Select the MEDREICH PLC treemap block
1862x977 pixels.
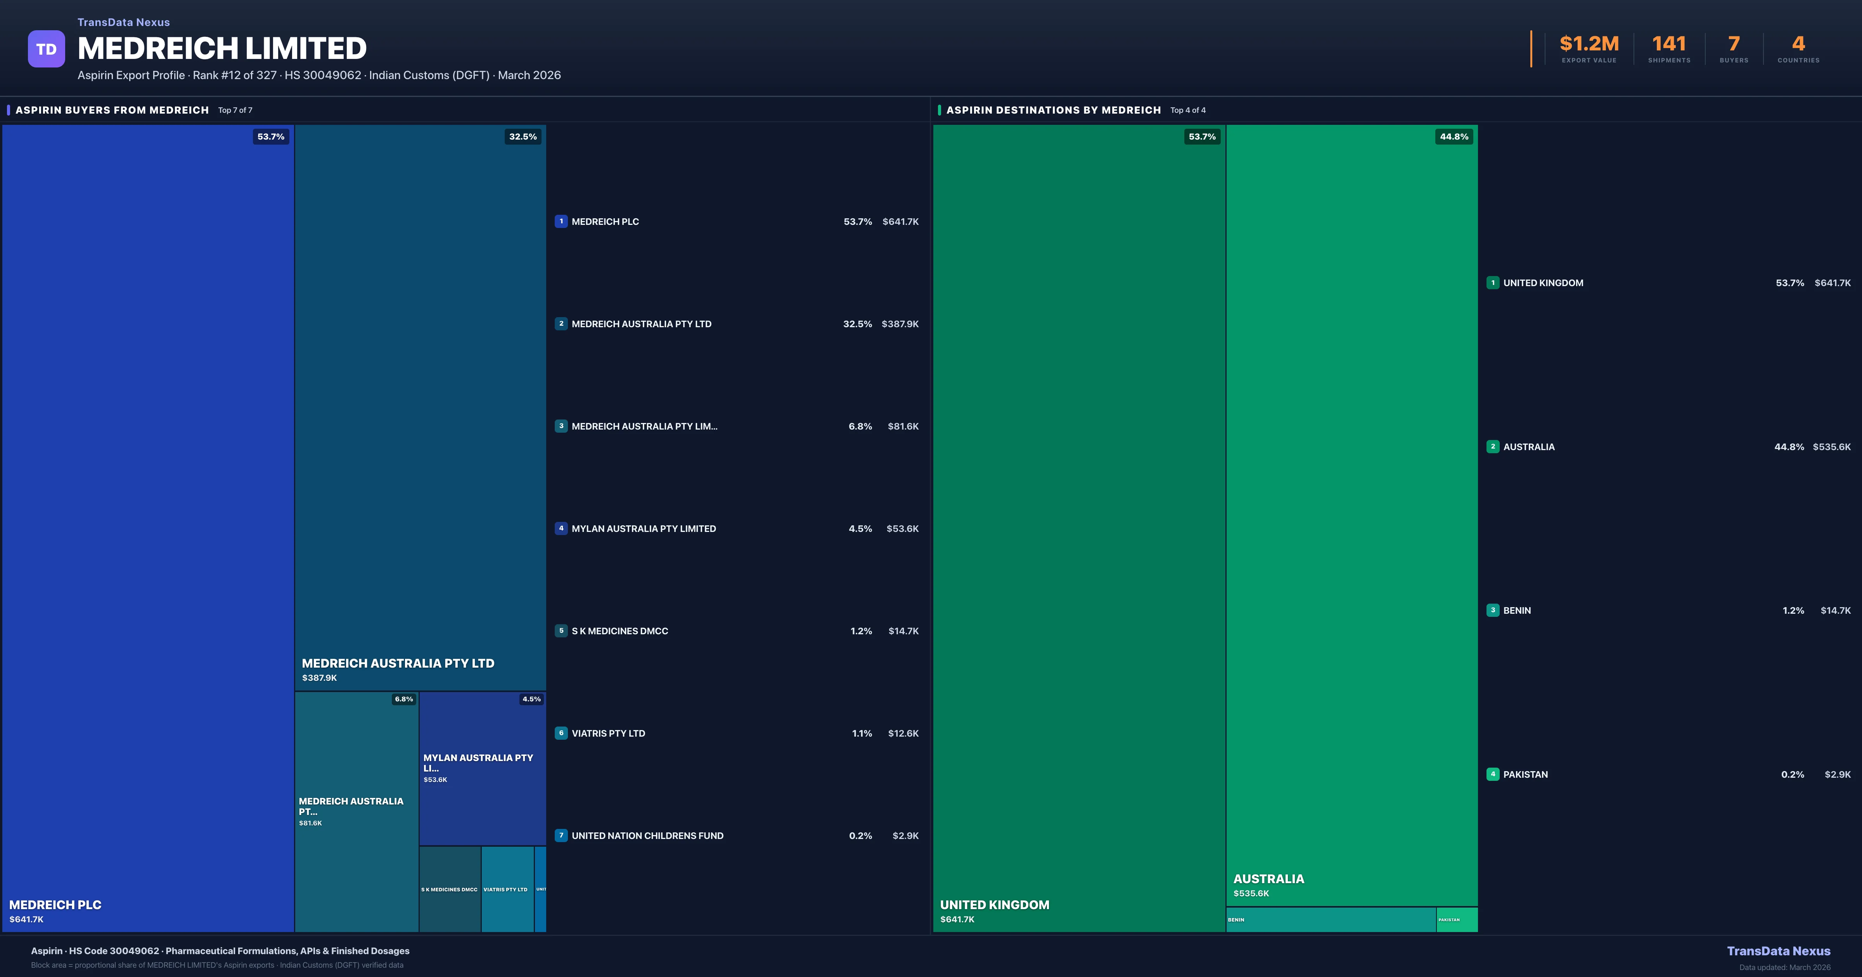(148, 528)
